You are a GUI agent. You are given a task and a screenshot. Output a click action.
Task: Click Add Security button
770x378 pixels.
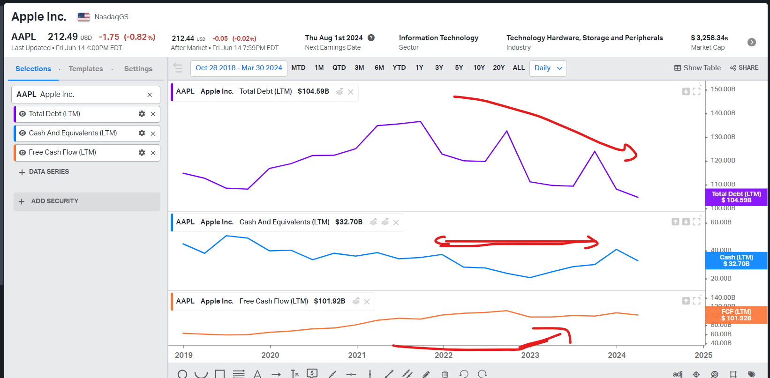point(87,201)
